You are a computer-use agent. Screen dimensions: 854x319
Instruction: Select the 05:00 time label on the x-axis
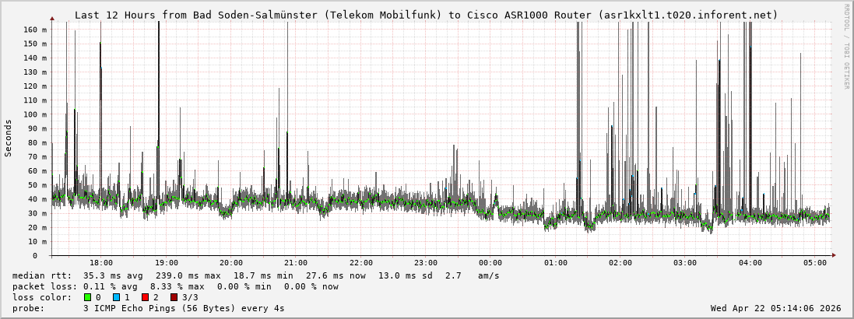tap(815, 264)
